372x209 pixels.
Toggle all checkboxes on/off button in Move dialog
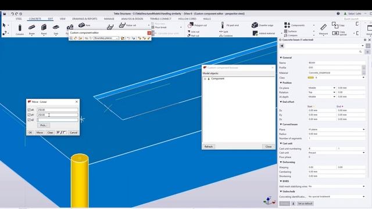(x=61, y=132)
